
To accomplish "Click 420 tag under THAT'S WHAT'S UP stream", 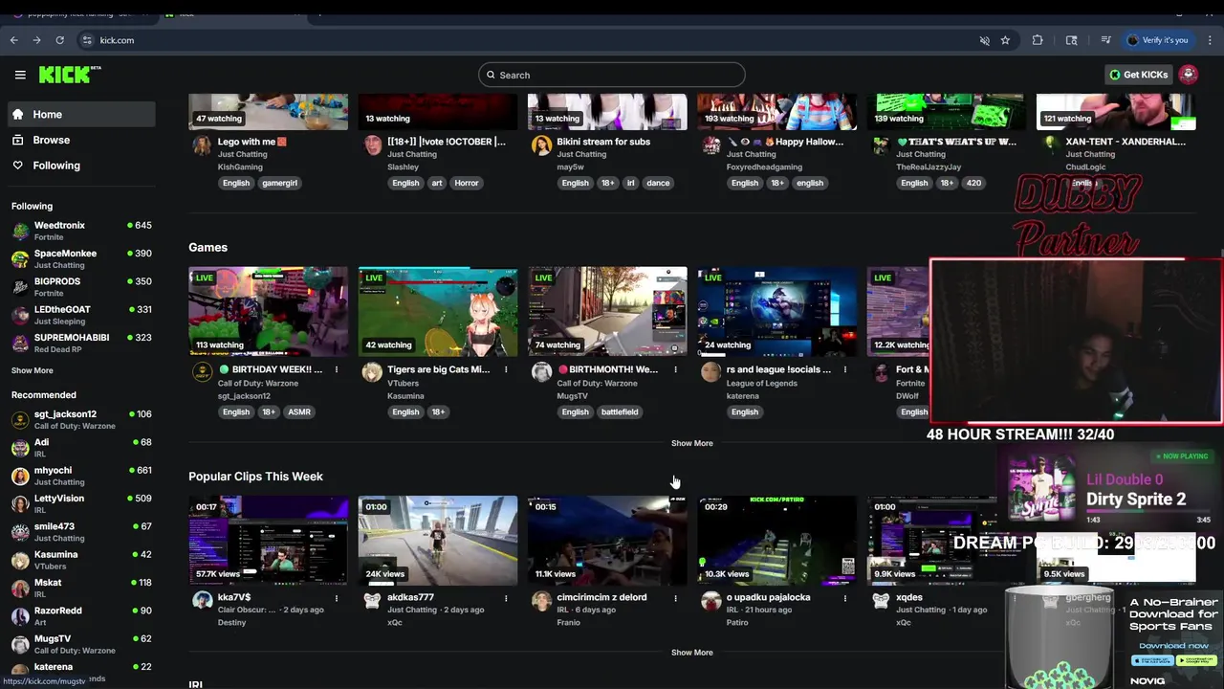I will point(973,183).
